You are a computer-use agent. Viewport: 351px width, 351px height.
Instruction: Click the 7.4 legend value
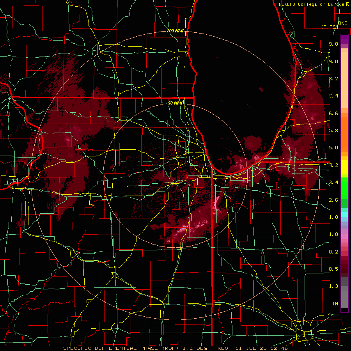(x=333, y=96)
